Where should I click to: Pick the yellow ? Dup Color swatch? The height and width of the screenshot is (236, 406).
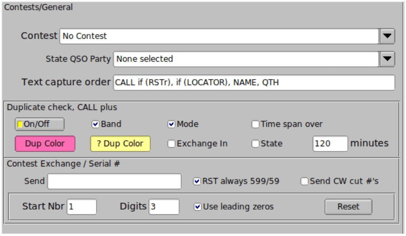tap(120, 144)
